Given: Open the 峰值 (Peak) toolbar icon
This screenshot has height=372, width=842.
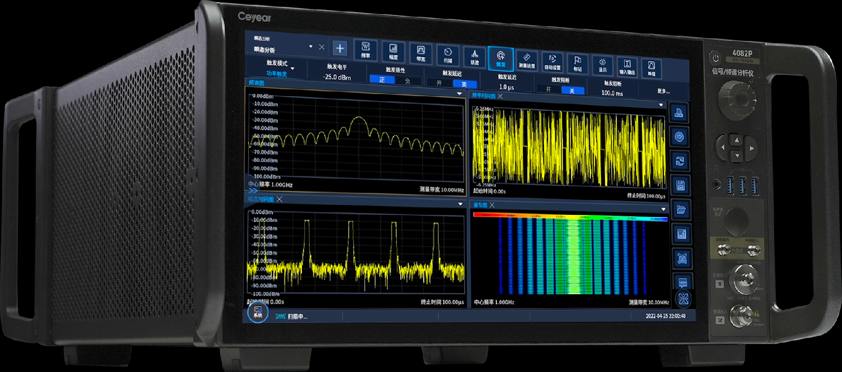Looking at the screenshot, I should (651, 68).
